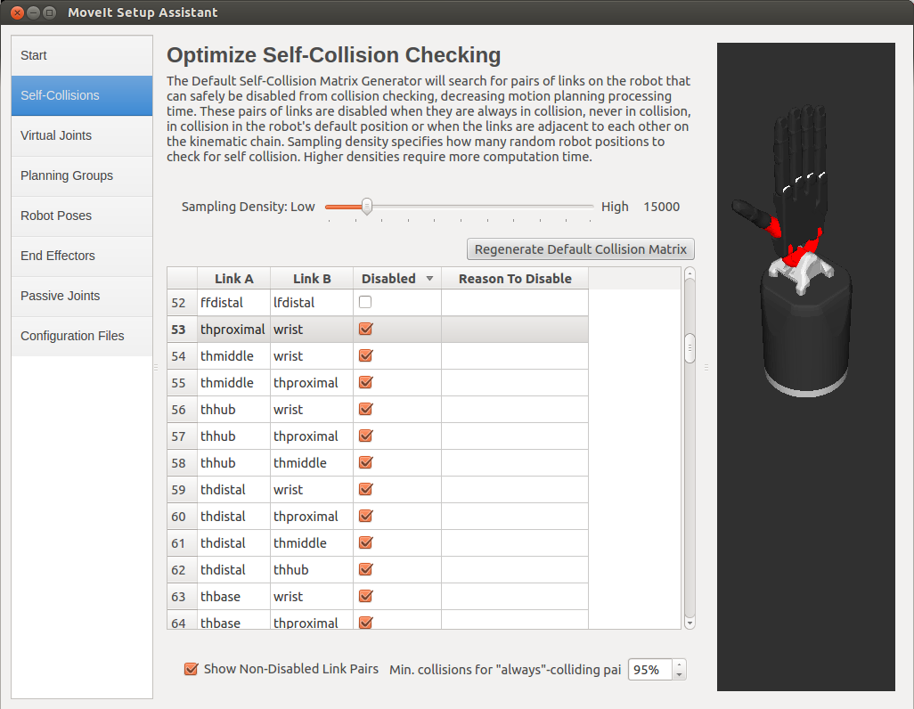This screenshot has height=709, width=914.
Task: Click thmiddle Link A cell in row 54
Action: pyautogui.click(x=233, y=356)
